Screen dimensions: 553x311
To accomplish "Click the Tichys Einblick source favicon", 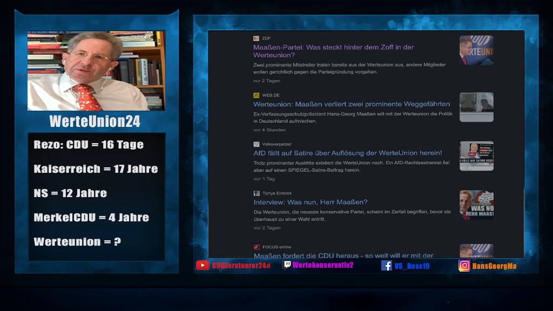I will point(257,193).
